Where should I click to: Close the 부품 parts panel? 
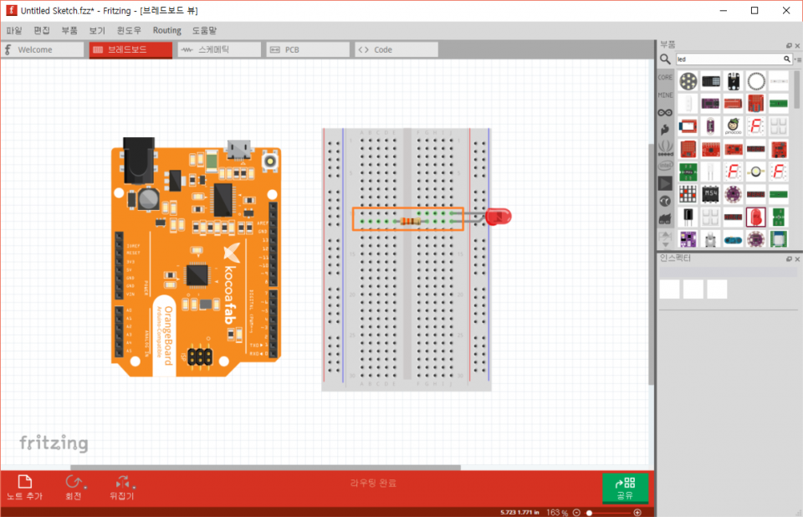[x=797, y=46]
